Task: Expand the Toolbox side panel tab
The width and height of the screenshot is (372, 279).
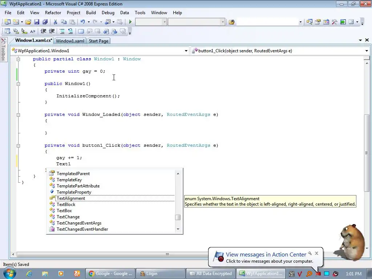Action: [x=3, y=49]
